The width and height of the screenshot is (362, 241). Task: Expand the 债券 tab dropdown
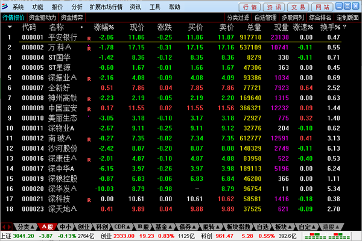coord(194,227)
